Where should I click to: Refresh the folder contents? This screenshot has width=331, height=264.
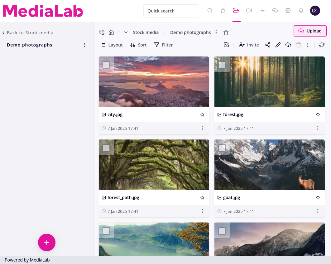coord(322,45)
